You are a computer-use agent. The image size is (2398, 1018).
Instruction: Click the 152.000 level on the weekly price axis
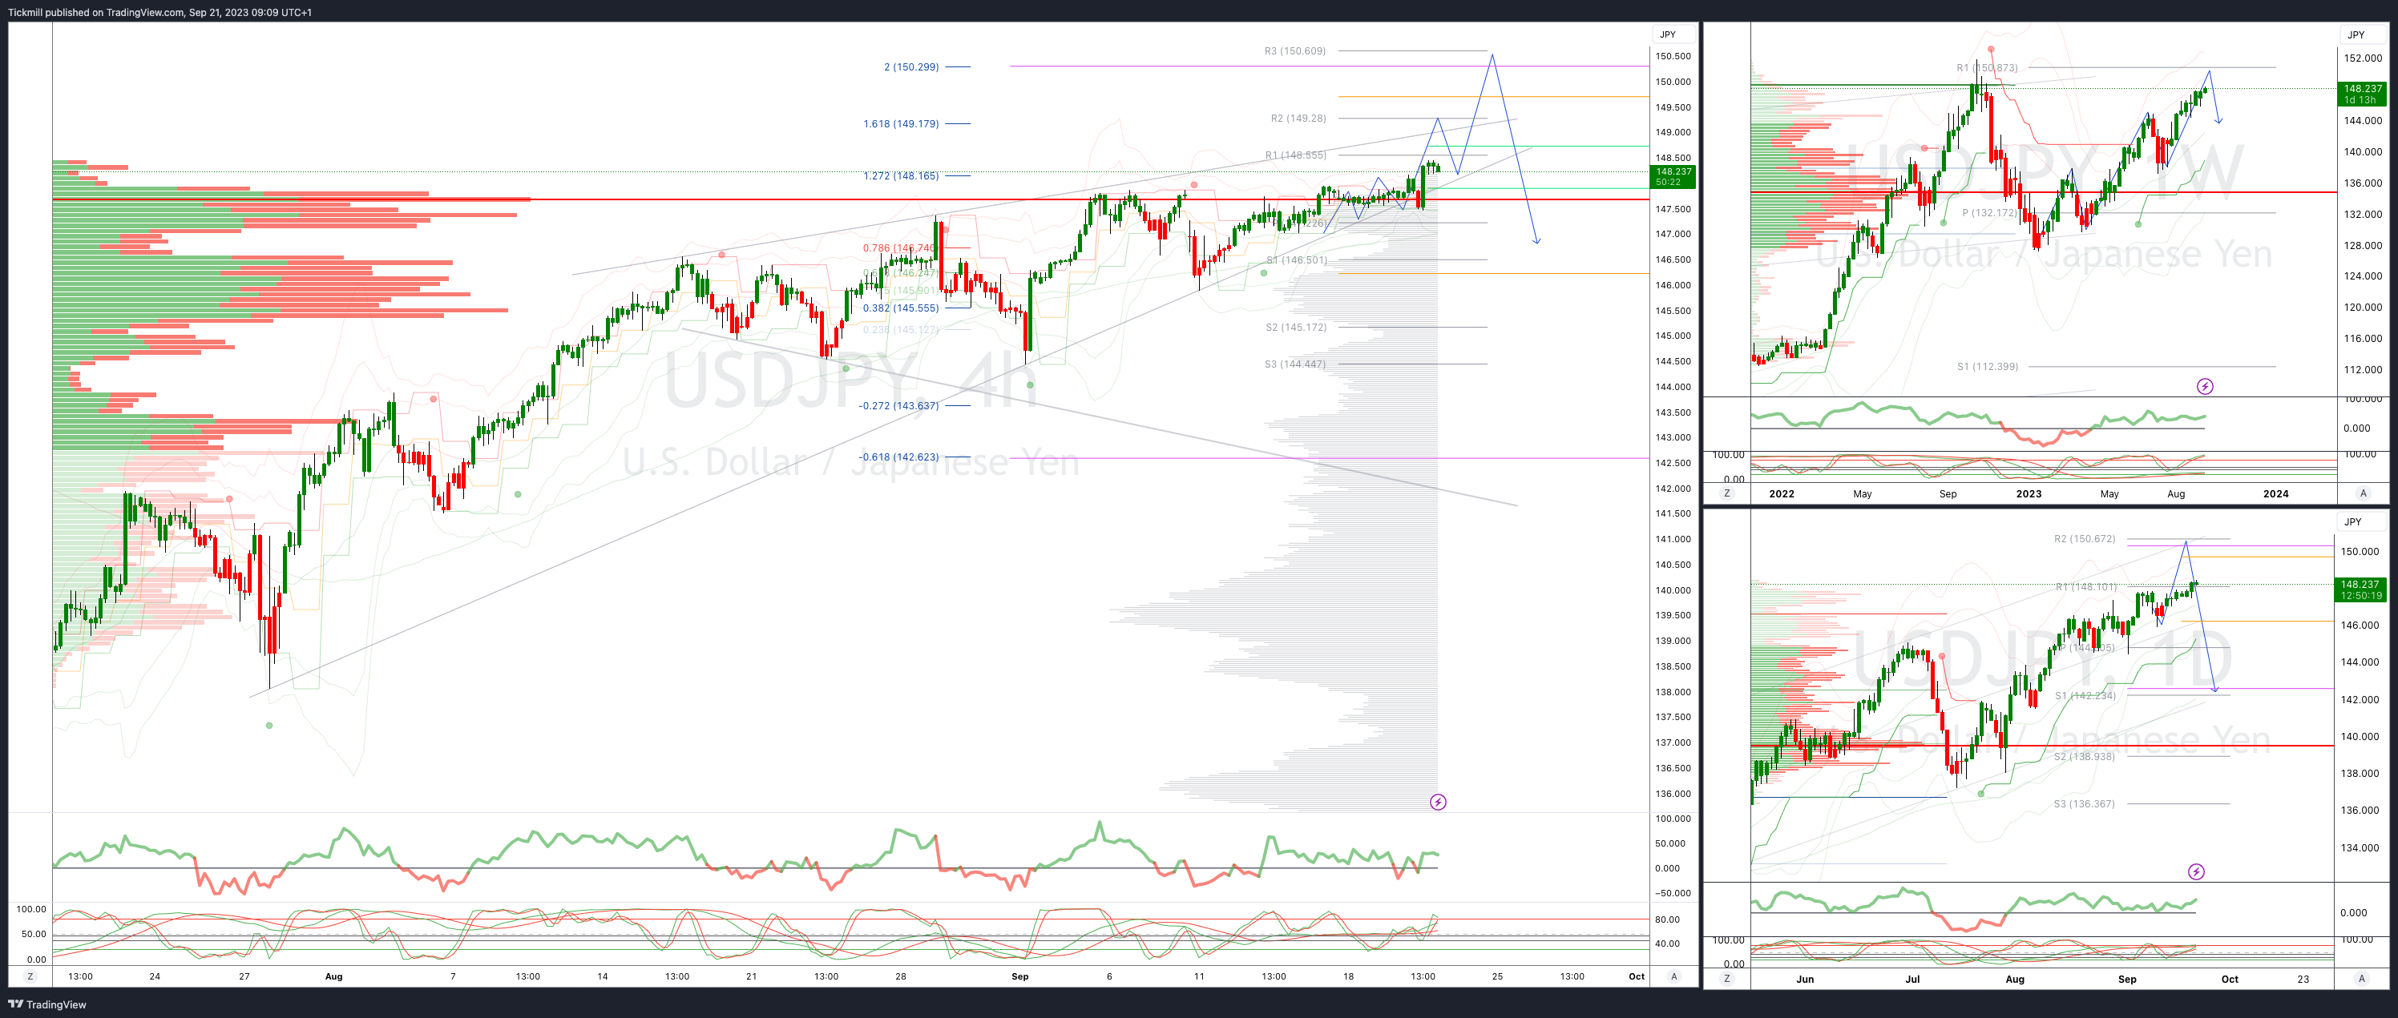[2363, 58]
